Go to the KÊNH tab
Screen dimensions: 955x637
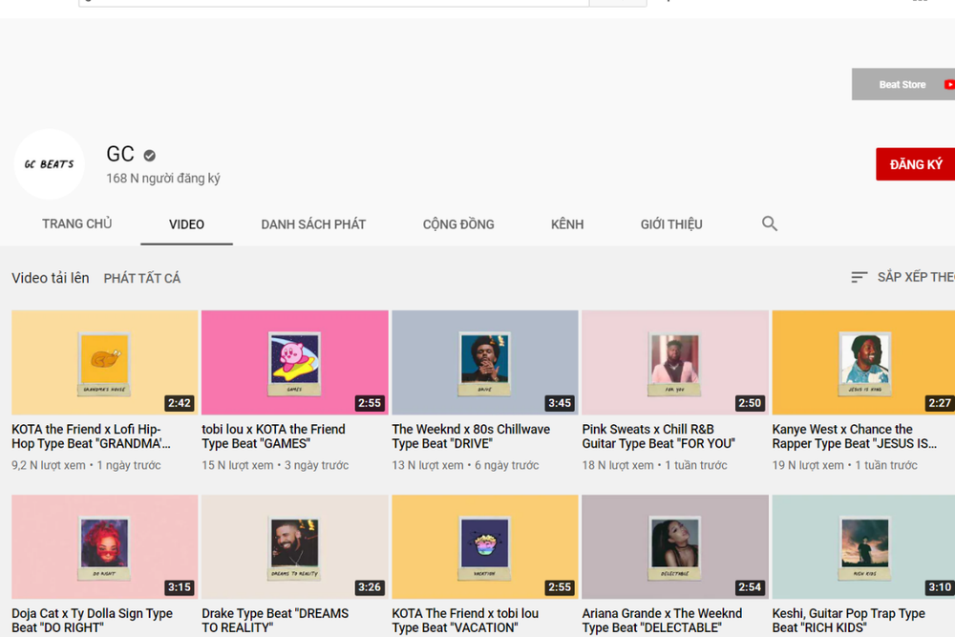coord(567,224)
